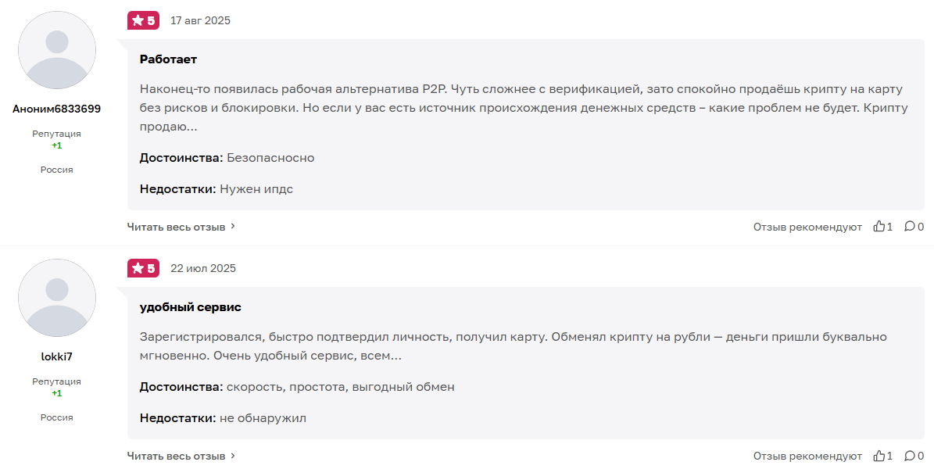The width and height of the screenshot is (934, 469).
Task: Open Аноним6833699's avatar picture
Action: 57,50
